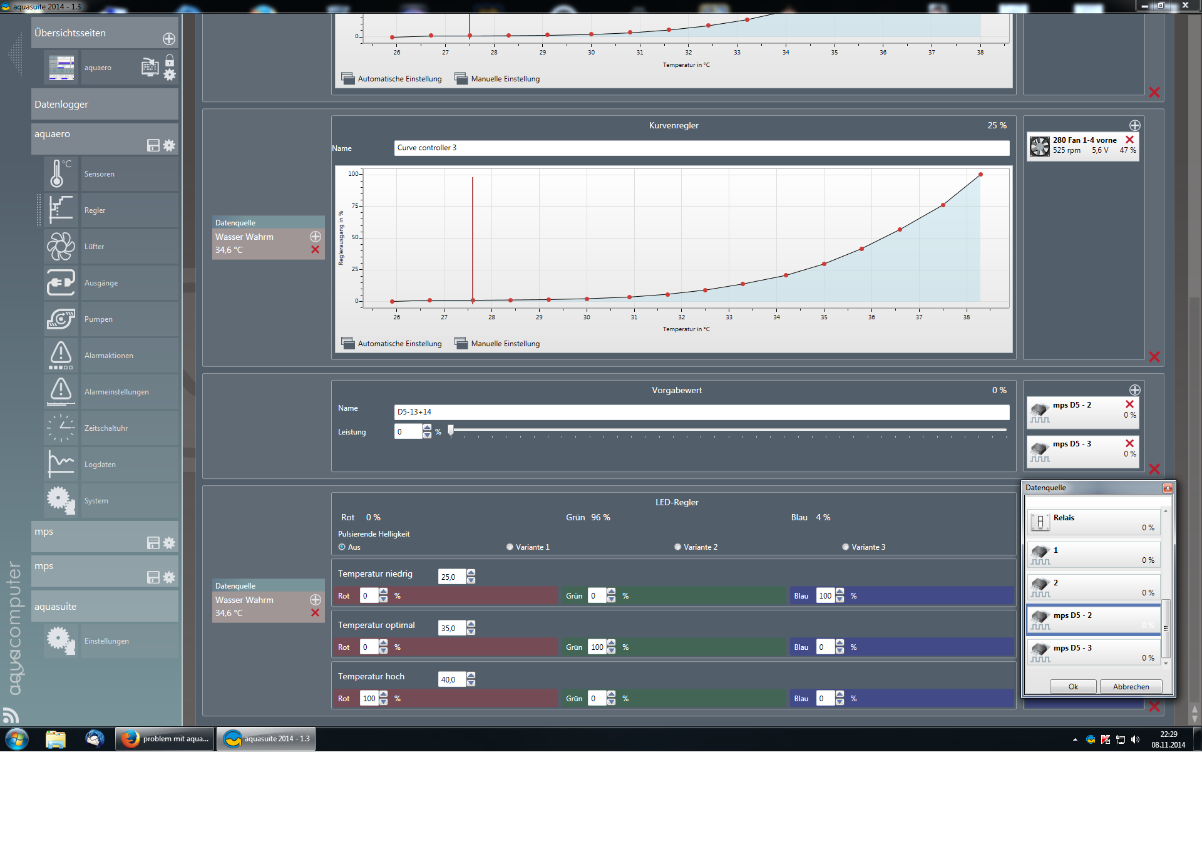Select the Aus pulsing brightness option
Viewport: 1202px width, 854px height.
tap(342, 547)
